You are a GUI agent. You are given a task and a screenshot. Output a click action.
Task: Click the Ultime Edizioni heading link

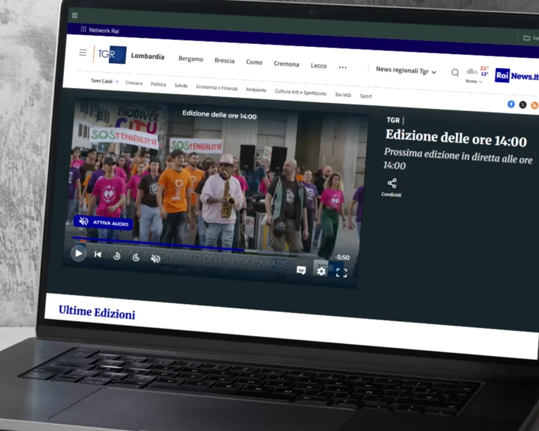coord(96,312)
